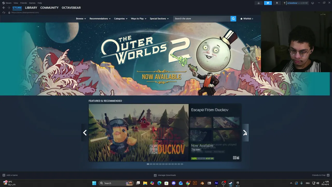Open Manage Downloads

pyautogui.click(x=165, y=175)
